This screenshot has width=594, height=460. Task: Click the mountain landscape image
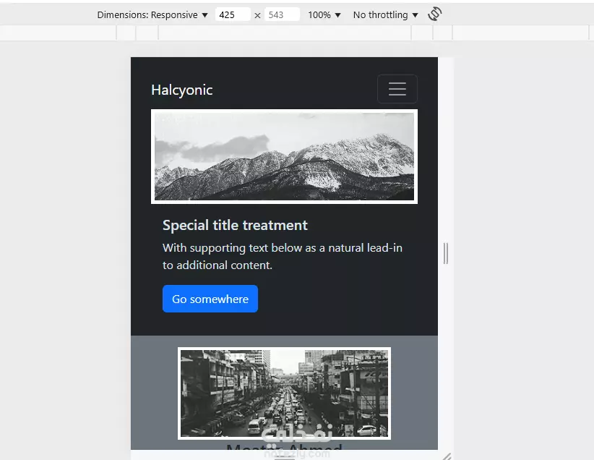284,157
